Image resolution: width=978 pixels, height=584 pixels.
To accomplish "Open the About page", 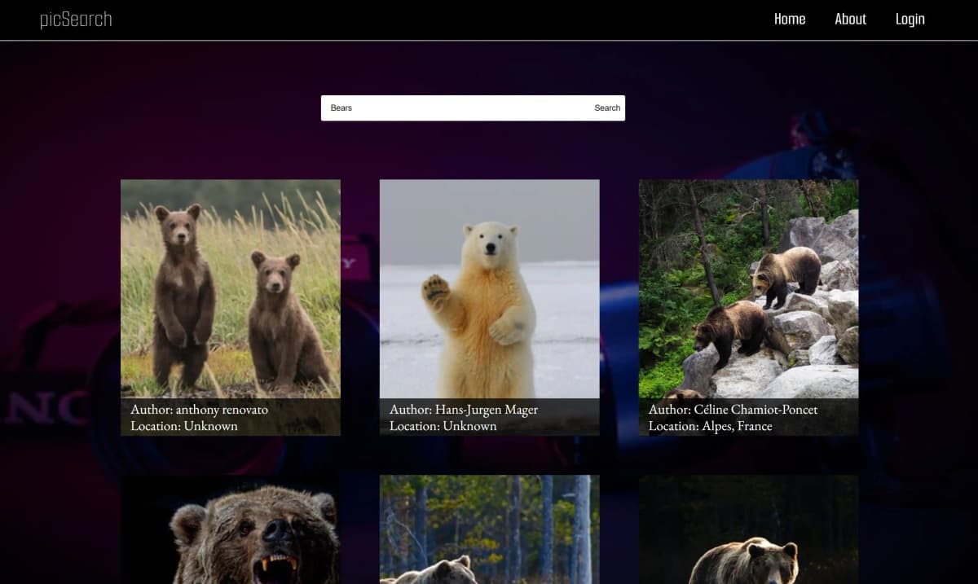I will pos(850,20).
